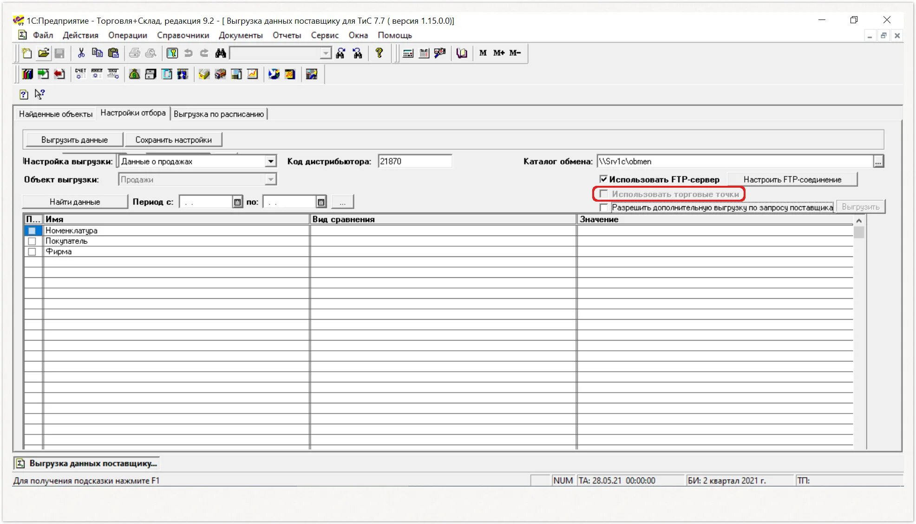Open the Период с calendar picker

click(x=237, y=202)
